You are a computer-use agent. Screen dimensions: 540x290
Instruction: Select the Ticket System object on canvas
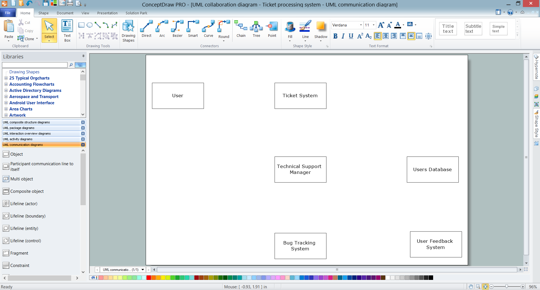(300, 96)
